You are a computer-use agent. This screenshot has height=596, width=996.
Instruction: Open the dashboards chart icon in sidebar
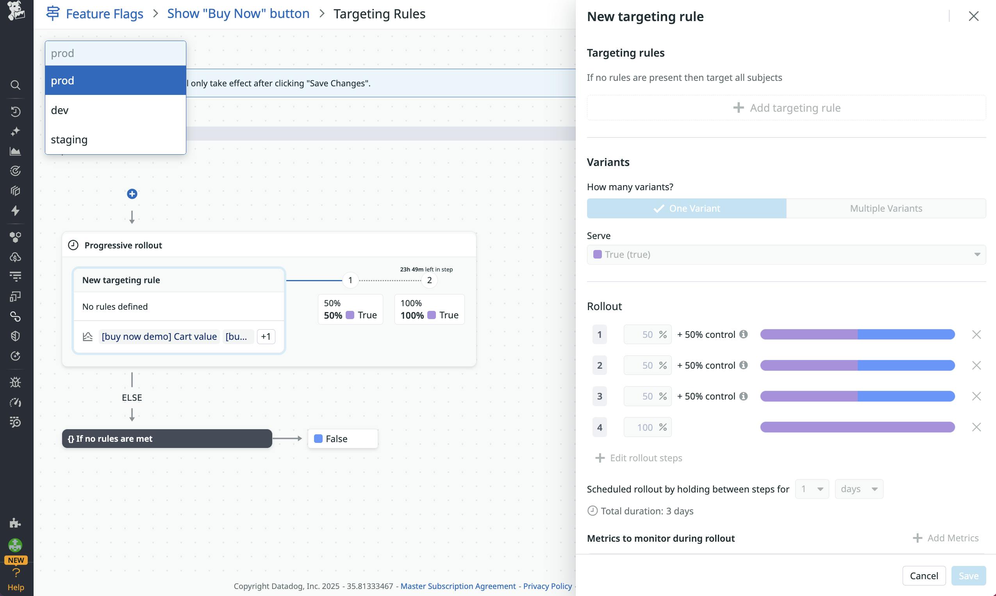15,152
